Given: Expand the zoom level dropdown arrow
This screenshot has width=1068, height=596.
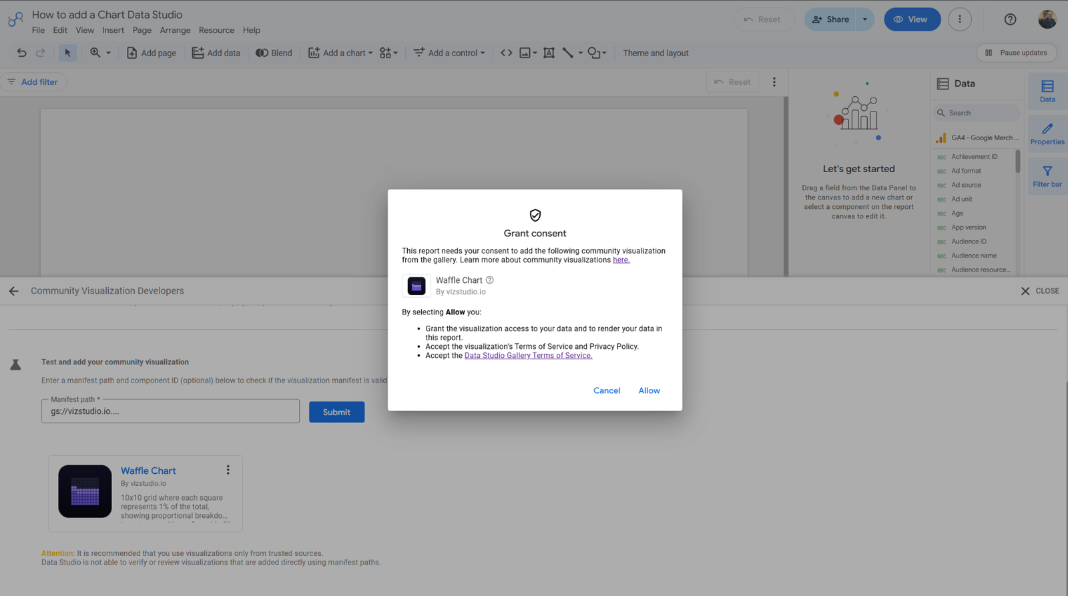Looking at the screenshot, I should tap(108, 53).
